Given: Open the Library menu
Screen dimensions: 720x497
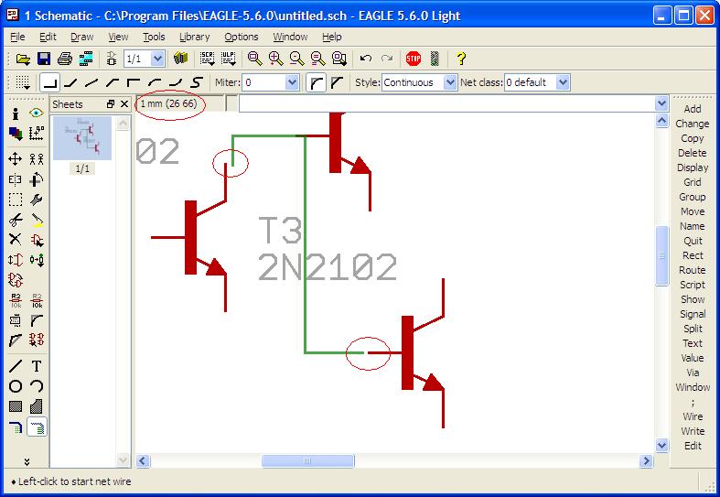Looking at the screenshot, I should 194,37.
